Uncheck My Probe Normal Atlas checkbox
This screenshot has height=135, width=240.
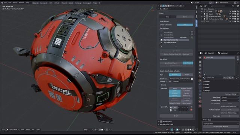(162, 40)
